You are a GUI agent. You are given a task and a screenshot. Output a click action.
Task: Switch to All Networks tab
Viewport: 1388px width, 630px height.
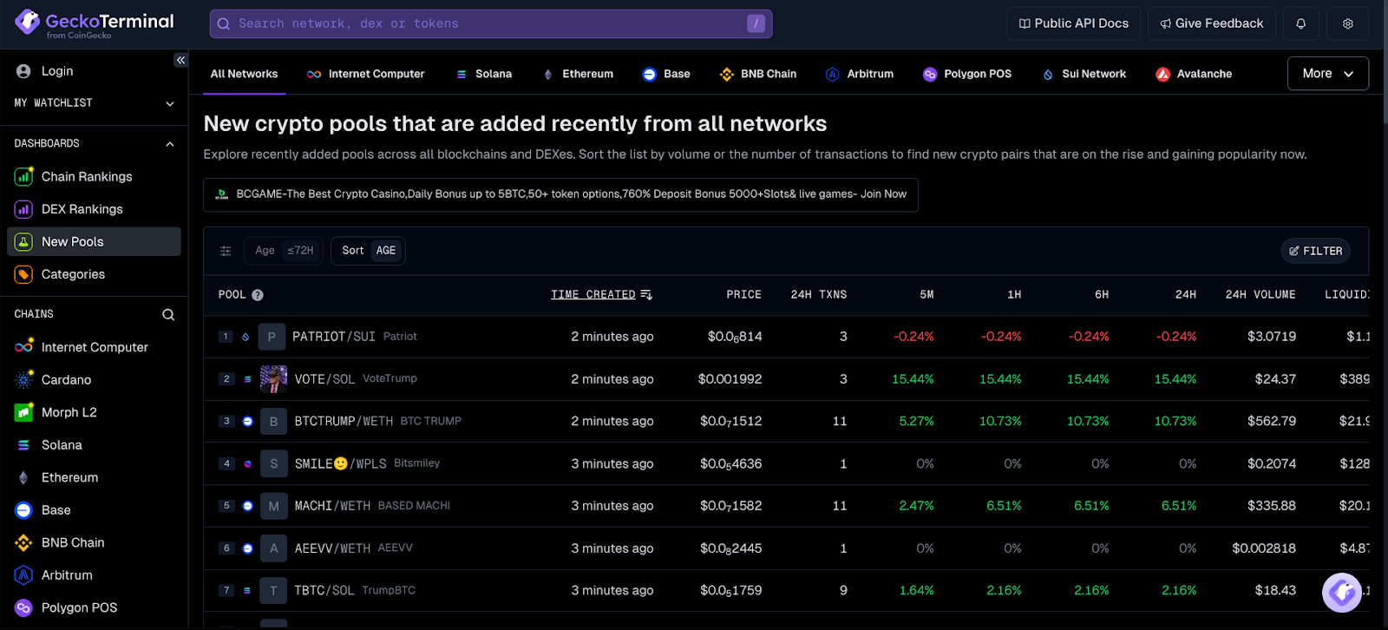pos(244,74)
